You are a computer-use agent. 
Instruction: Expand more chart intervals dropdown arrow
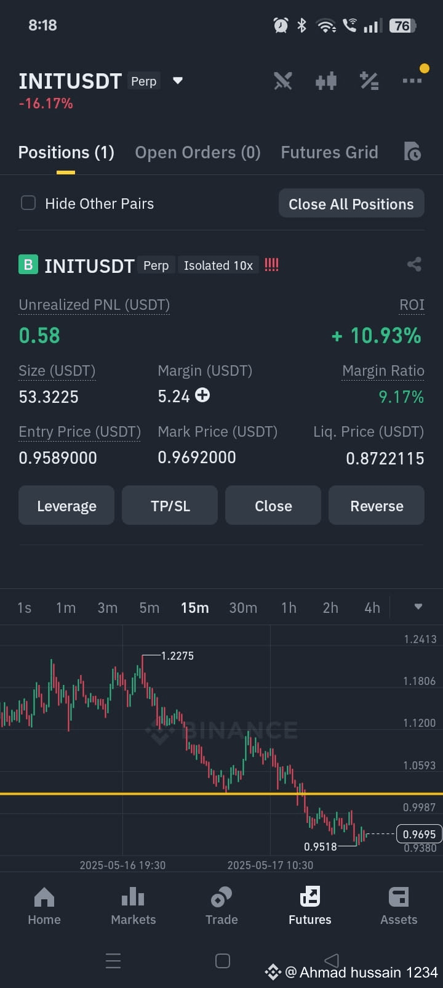[418, 607]
